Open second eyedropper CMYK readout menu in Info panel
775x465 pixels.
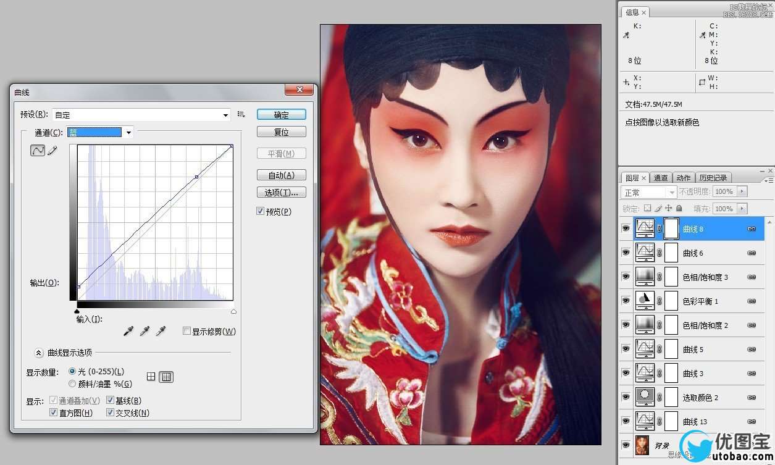coord(702,36)
